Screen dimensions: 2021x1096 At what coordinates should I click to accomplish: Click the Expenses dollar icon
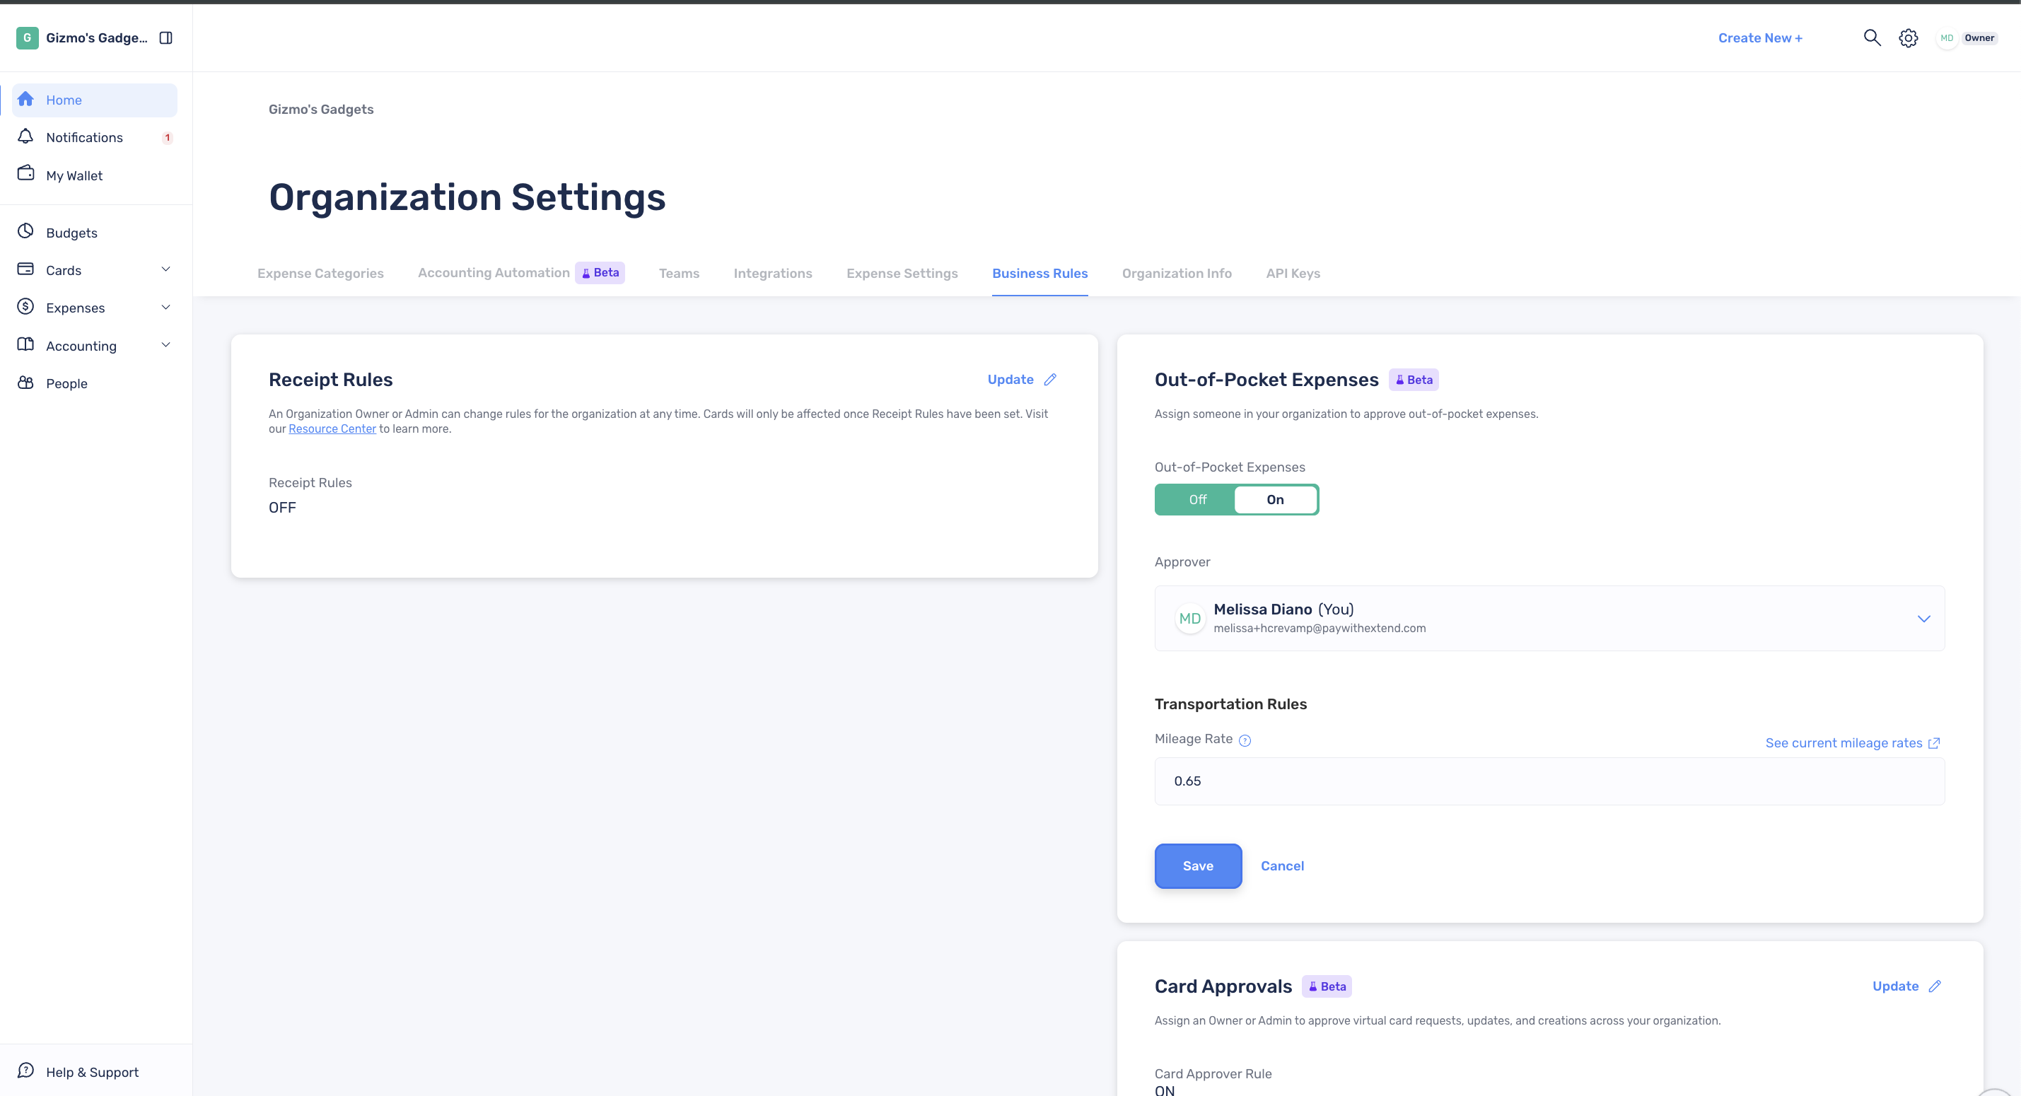[x=26, y=307]
